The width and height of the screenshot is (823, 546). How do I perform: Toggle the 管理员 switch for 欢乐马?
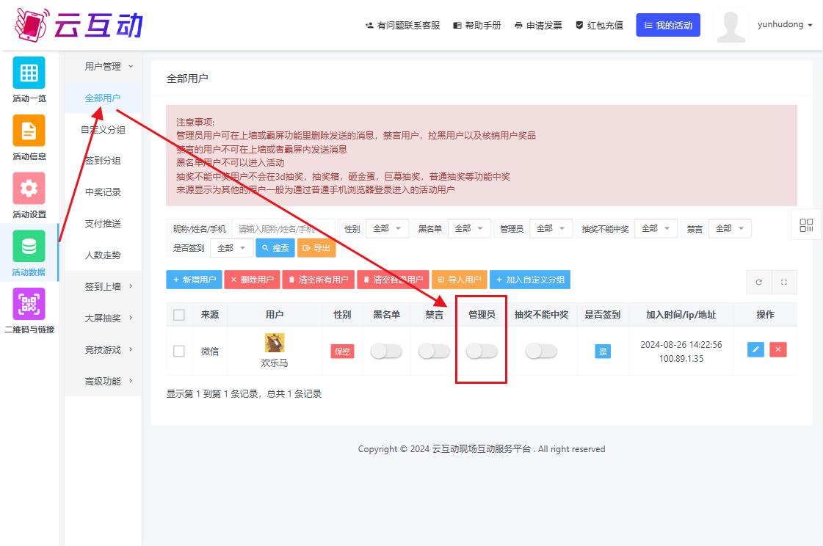point(482,352)
